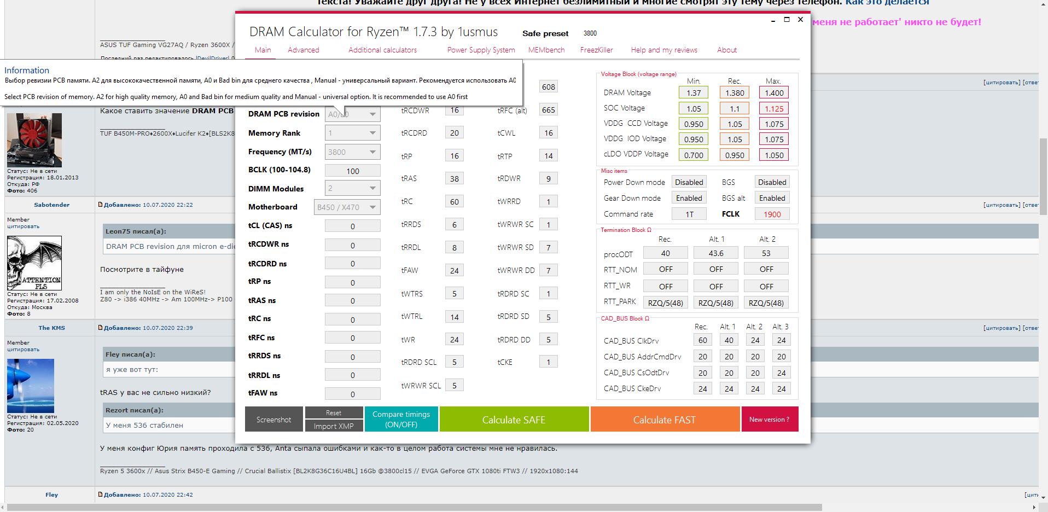Viewport: 1048px width, 512px height.
Task: Switch to the MEMbench tab
Action: (546, 50)
